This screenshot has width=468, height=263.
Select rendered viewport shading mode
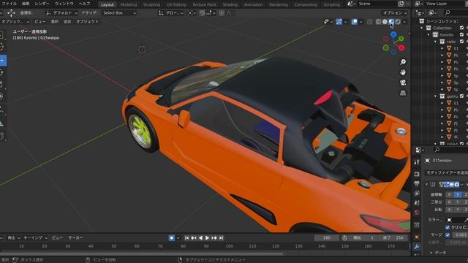398,22
